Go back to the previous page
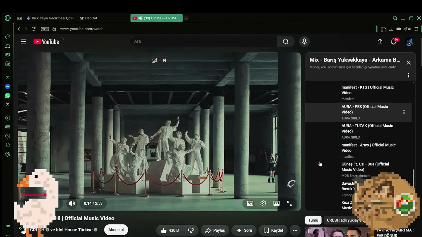 pos(19,29)
